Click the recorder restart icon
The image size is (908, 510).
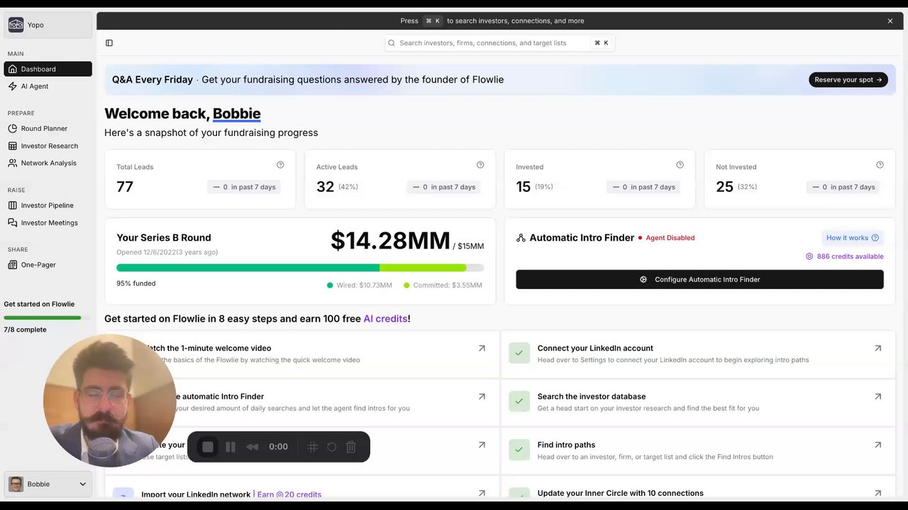click(x=331, y=447)
